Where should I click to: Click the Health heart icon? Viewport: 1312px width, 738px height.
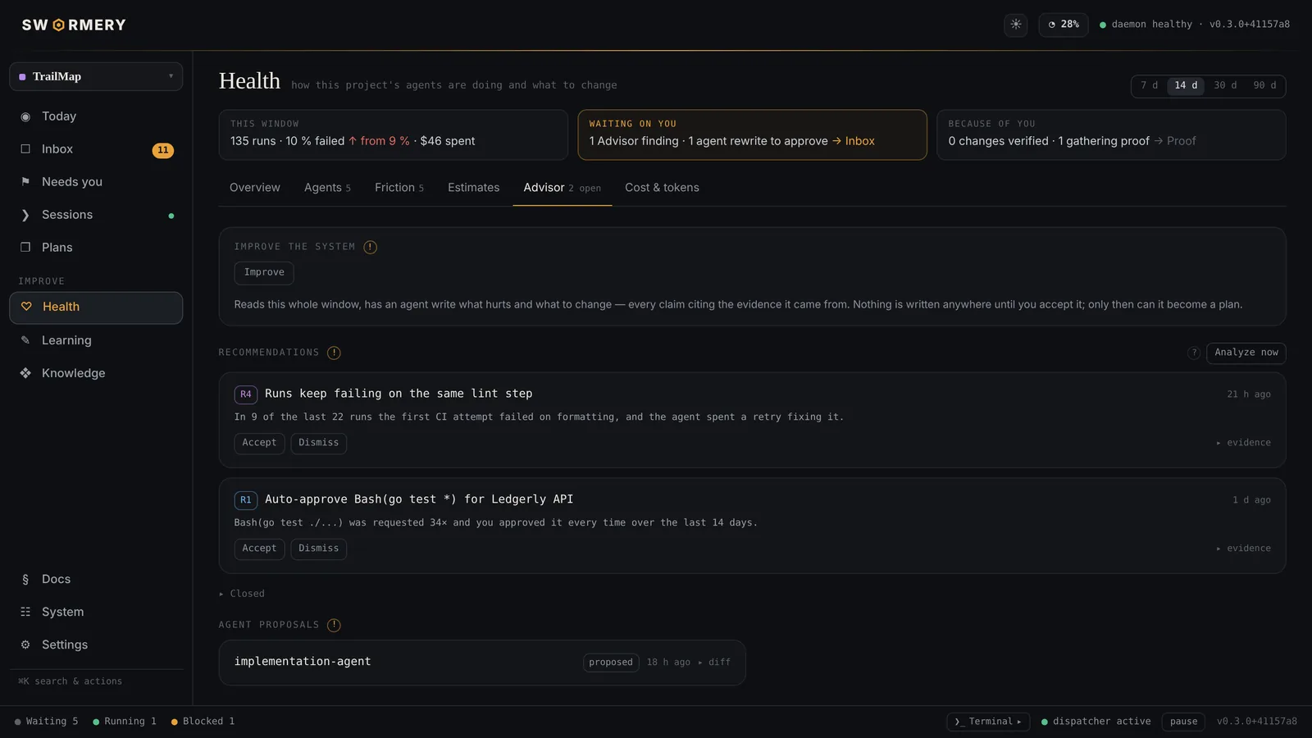26,307
